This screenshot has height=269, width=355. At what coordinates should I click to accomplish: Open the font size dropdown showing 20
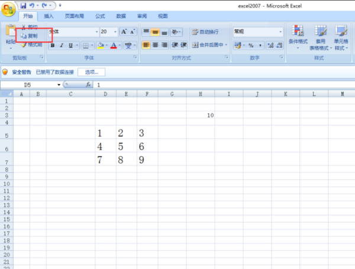point(115,32)
